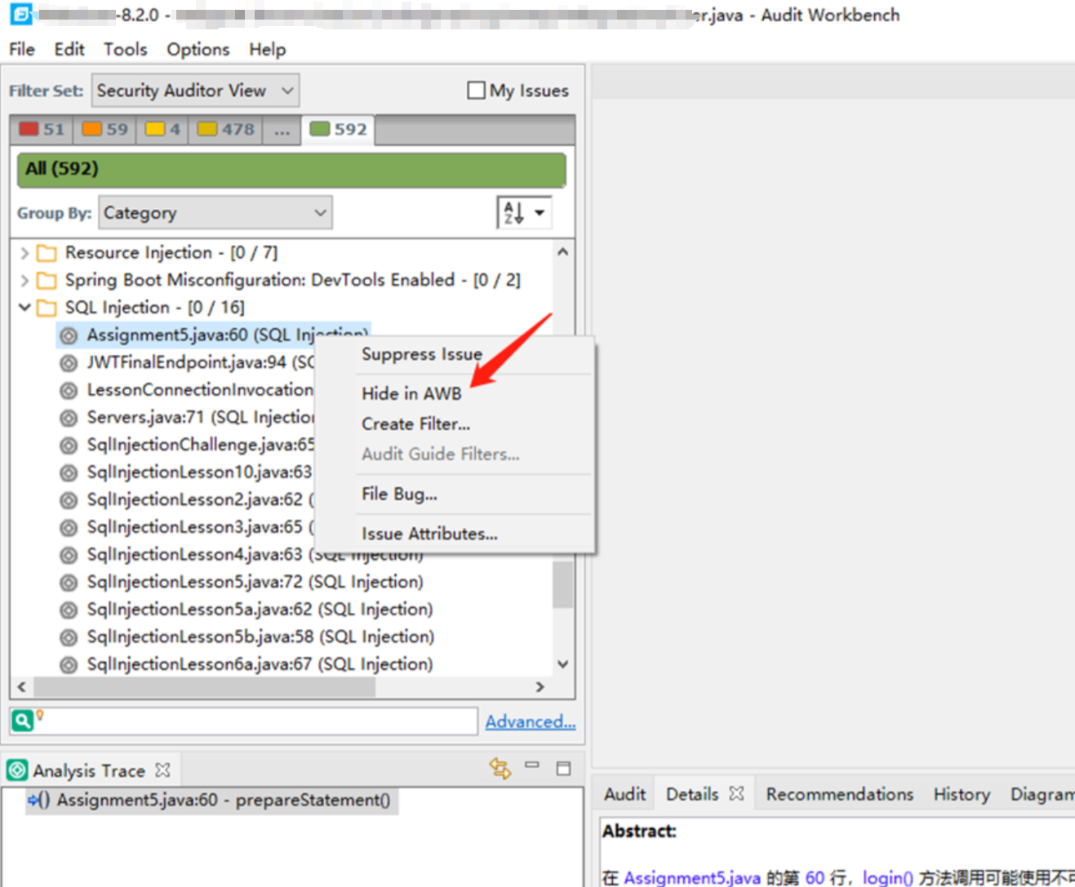The image size is (1075, 887).
Task: Select the low issues tab showing 478
Action: coord(226,130)
